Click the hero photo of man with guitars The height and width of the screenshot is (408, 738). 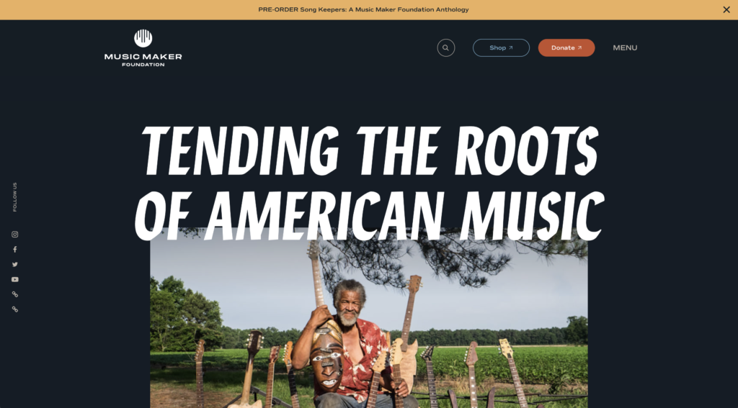point(368,318)
